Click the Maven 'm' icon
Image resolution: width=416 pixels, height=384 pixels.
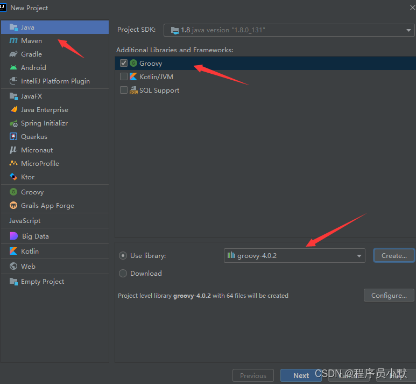pyautogui.click(x=13, y=40)
